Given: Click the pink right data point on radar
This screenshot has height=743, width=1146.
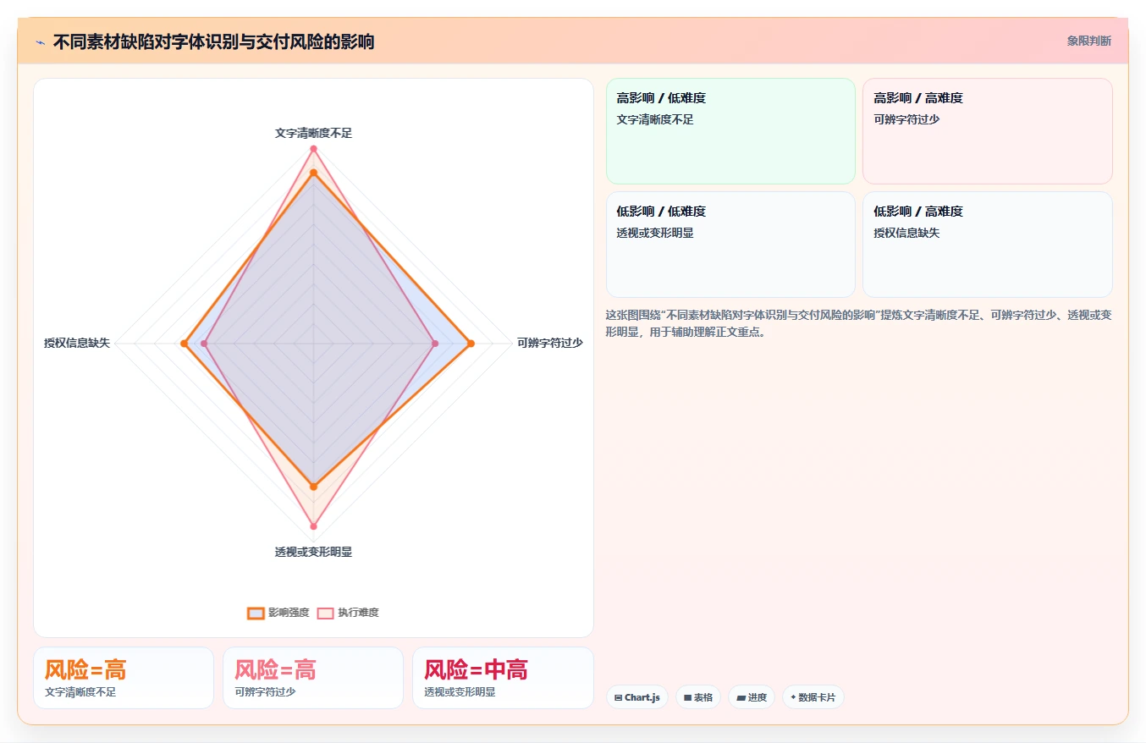Looking at the screenshot, I should (435, 343).
